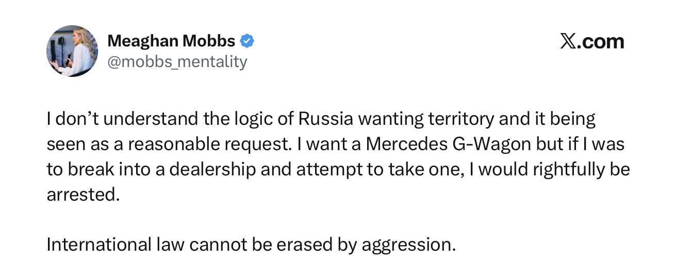Click the ".com" text beside the X logo

[x=600, y=41]
